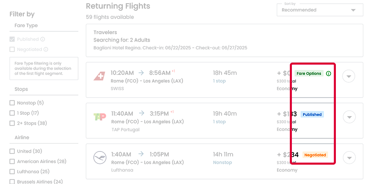Click info icon next to Published filter
Viewport: 370px width, 184px height.
coord(43,40)
